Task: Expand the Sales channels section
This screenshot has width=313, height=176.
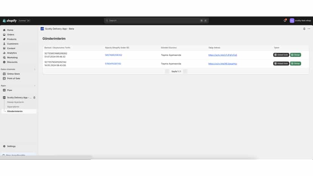Action: tap(35, 69)
